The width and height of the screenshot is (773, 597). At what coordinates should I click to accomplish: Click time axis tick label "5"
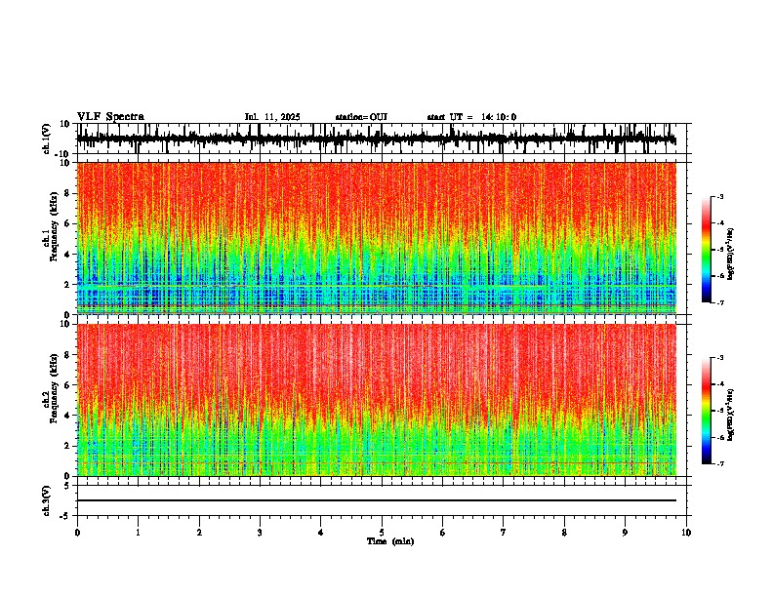point(382,533)
